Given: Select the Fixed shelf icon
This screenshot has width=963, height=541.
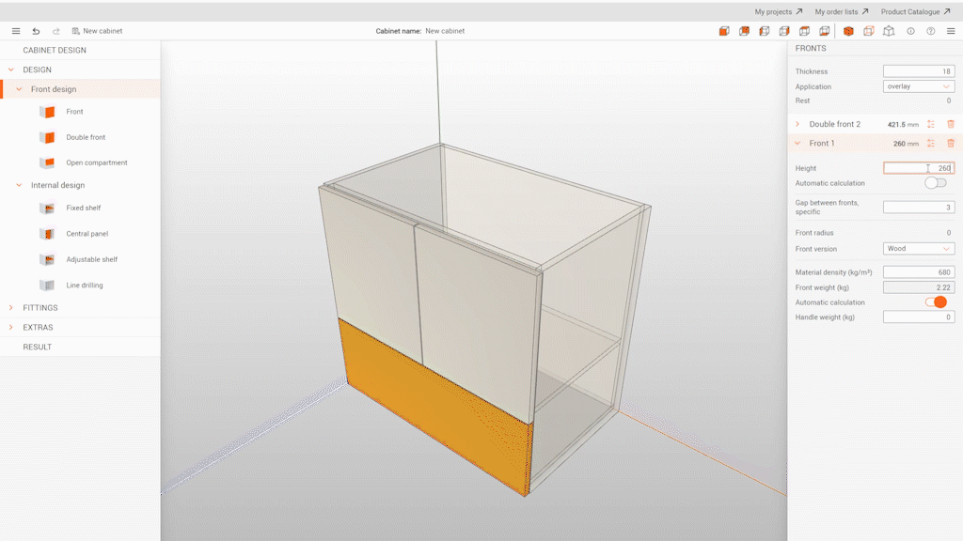Looking at the screenshot, I should coord(48,208).
